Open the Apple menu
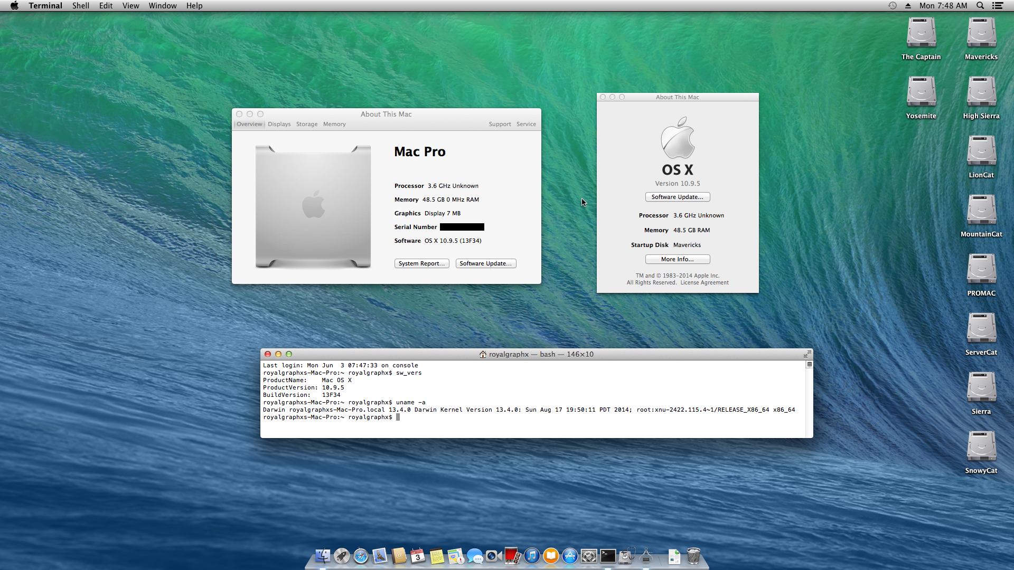The height and width of the screenshot is (570, 1014). [14, 5]
